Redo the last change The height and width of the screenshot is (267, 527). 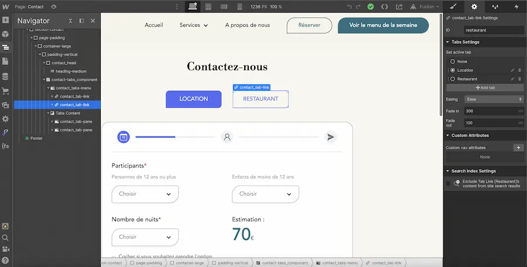click(358, 6)
